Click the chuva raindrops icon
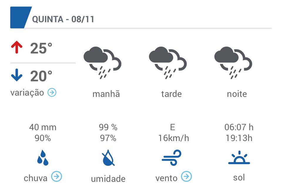This screenshot has height=194, width=282. tap(43, 158)
